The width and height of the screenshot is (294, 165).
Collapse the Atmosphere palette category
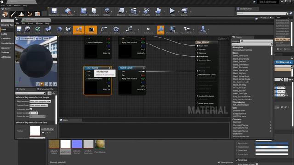232,48
